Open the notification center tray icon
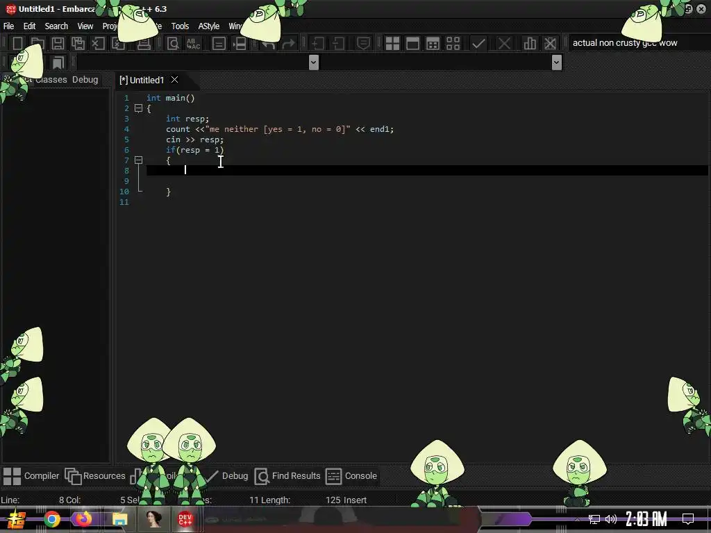Viewport: 711px width, 533px height. [x=688, y=519]
